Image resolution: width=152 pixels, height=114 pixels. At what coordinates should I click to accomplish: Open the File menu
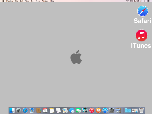(x=16, y=1)
